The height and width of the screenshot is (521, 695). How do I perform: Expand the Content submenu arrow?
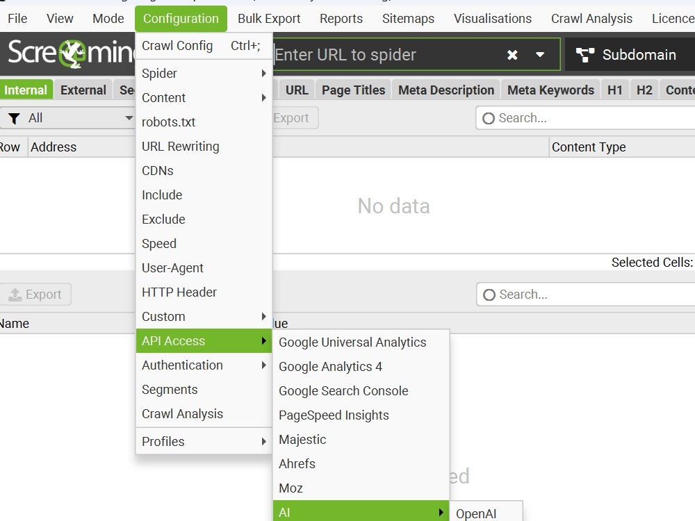tap(263, 97)
